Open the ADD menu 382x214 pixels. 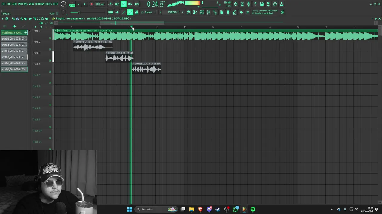pos(14,4)
